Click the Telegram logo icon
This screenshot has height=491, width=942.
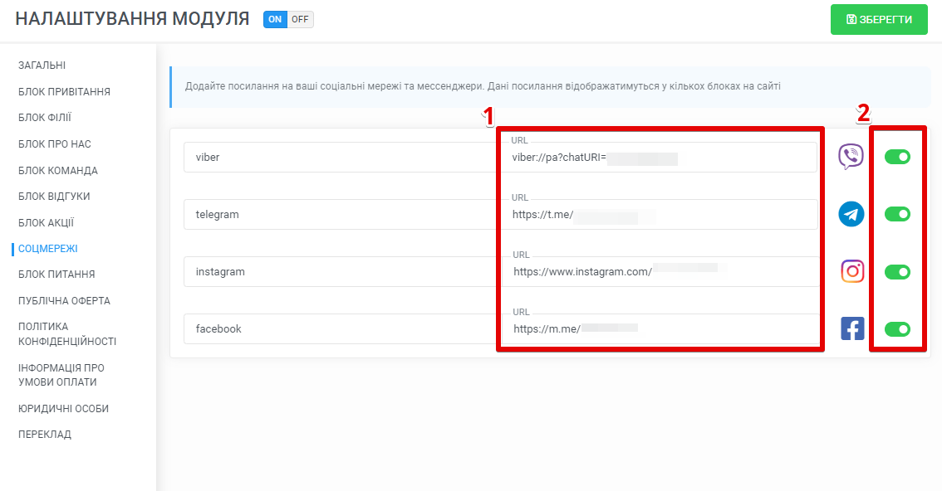pyautogui.click(x=851, y=214)
